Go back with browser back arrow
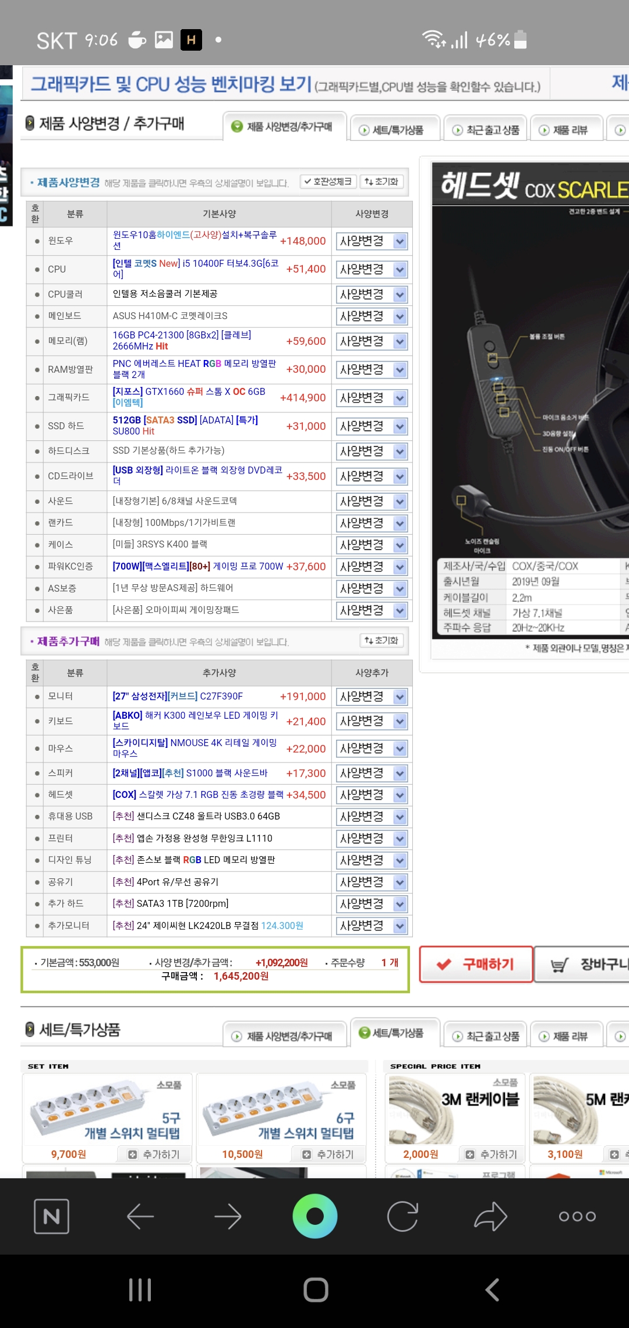The image size is (629, 1328). (x=140, y=1216)
